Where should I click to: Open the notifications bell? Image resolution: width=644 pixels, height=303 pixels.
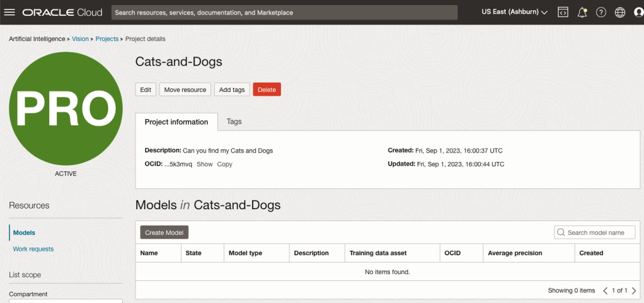point(582,13)
